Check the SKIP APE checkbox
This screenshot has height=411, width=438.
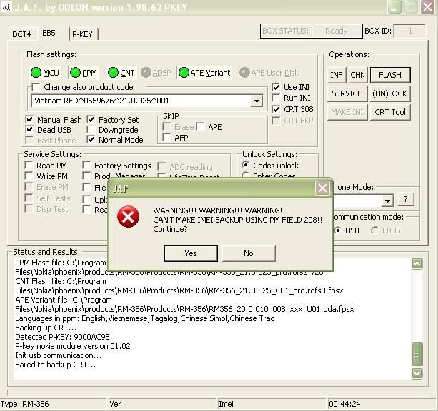click(200, 127)
